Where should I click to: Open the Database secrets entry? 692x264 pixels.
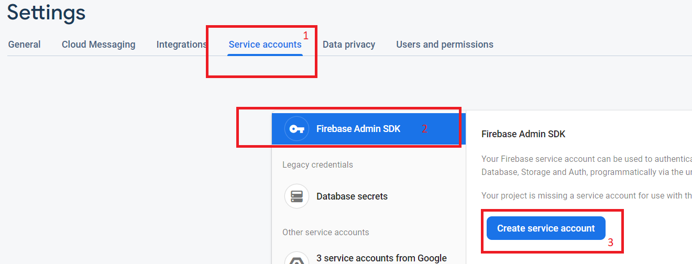369,196
